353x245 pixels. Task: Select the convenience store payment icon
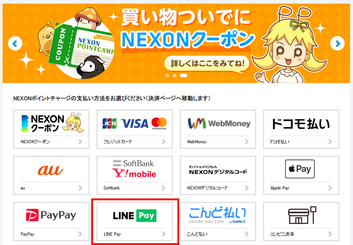coord(302,215)
